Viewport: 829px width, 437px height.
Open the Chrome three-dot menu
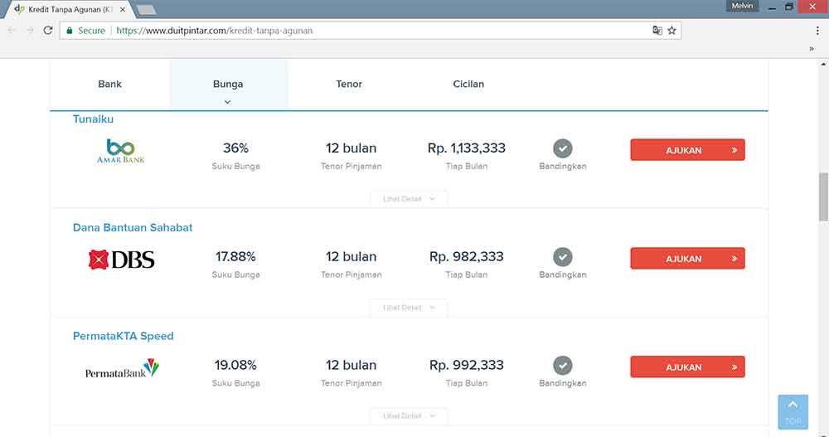817,30
